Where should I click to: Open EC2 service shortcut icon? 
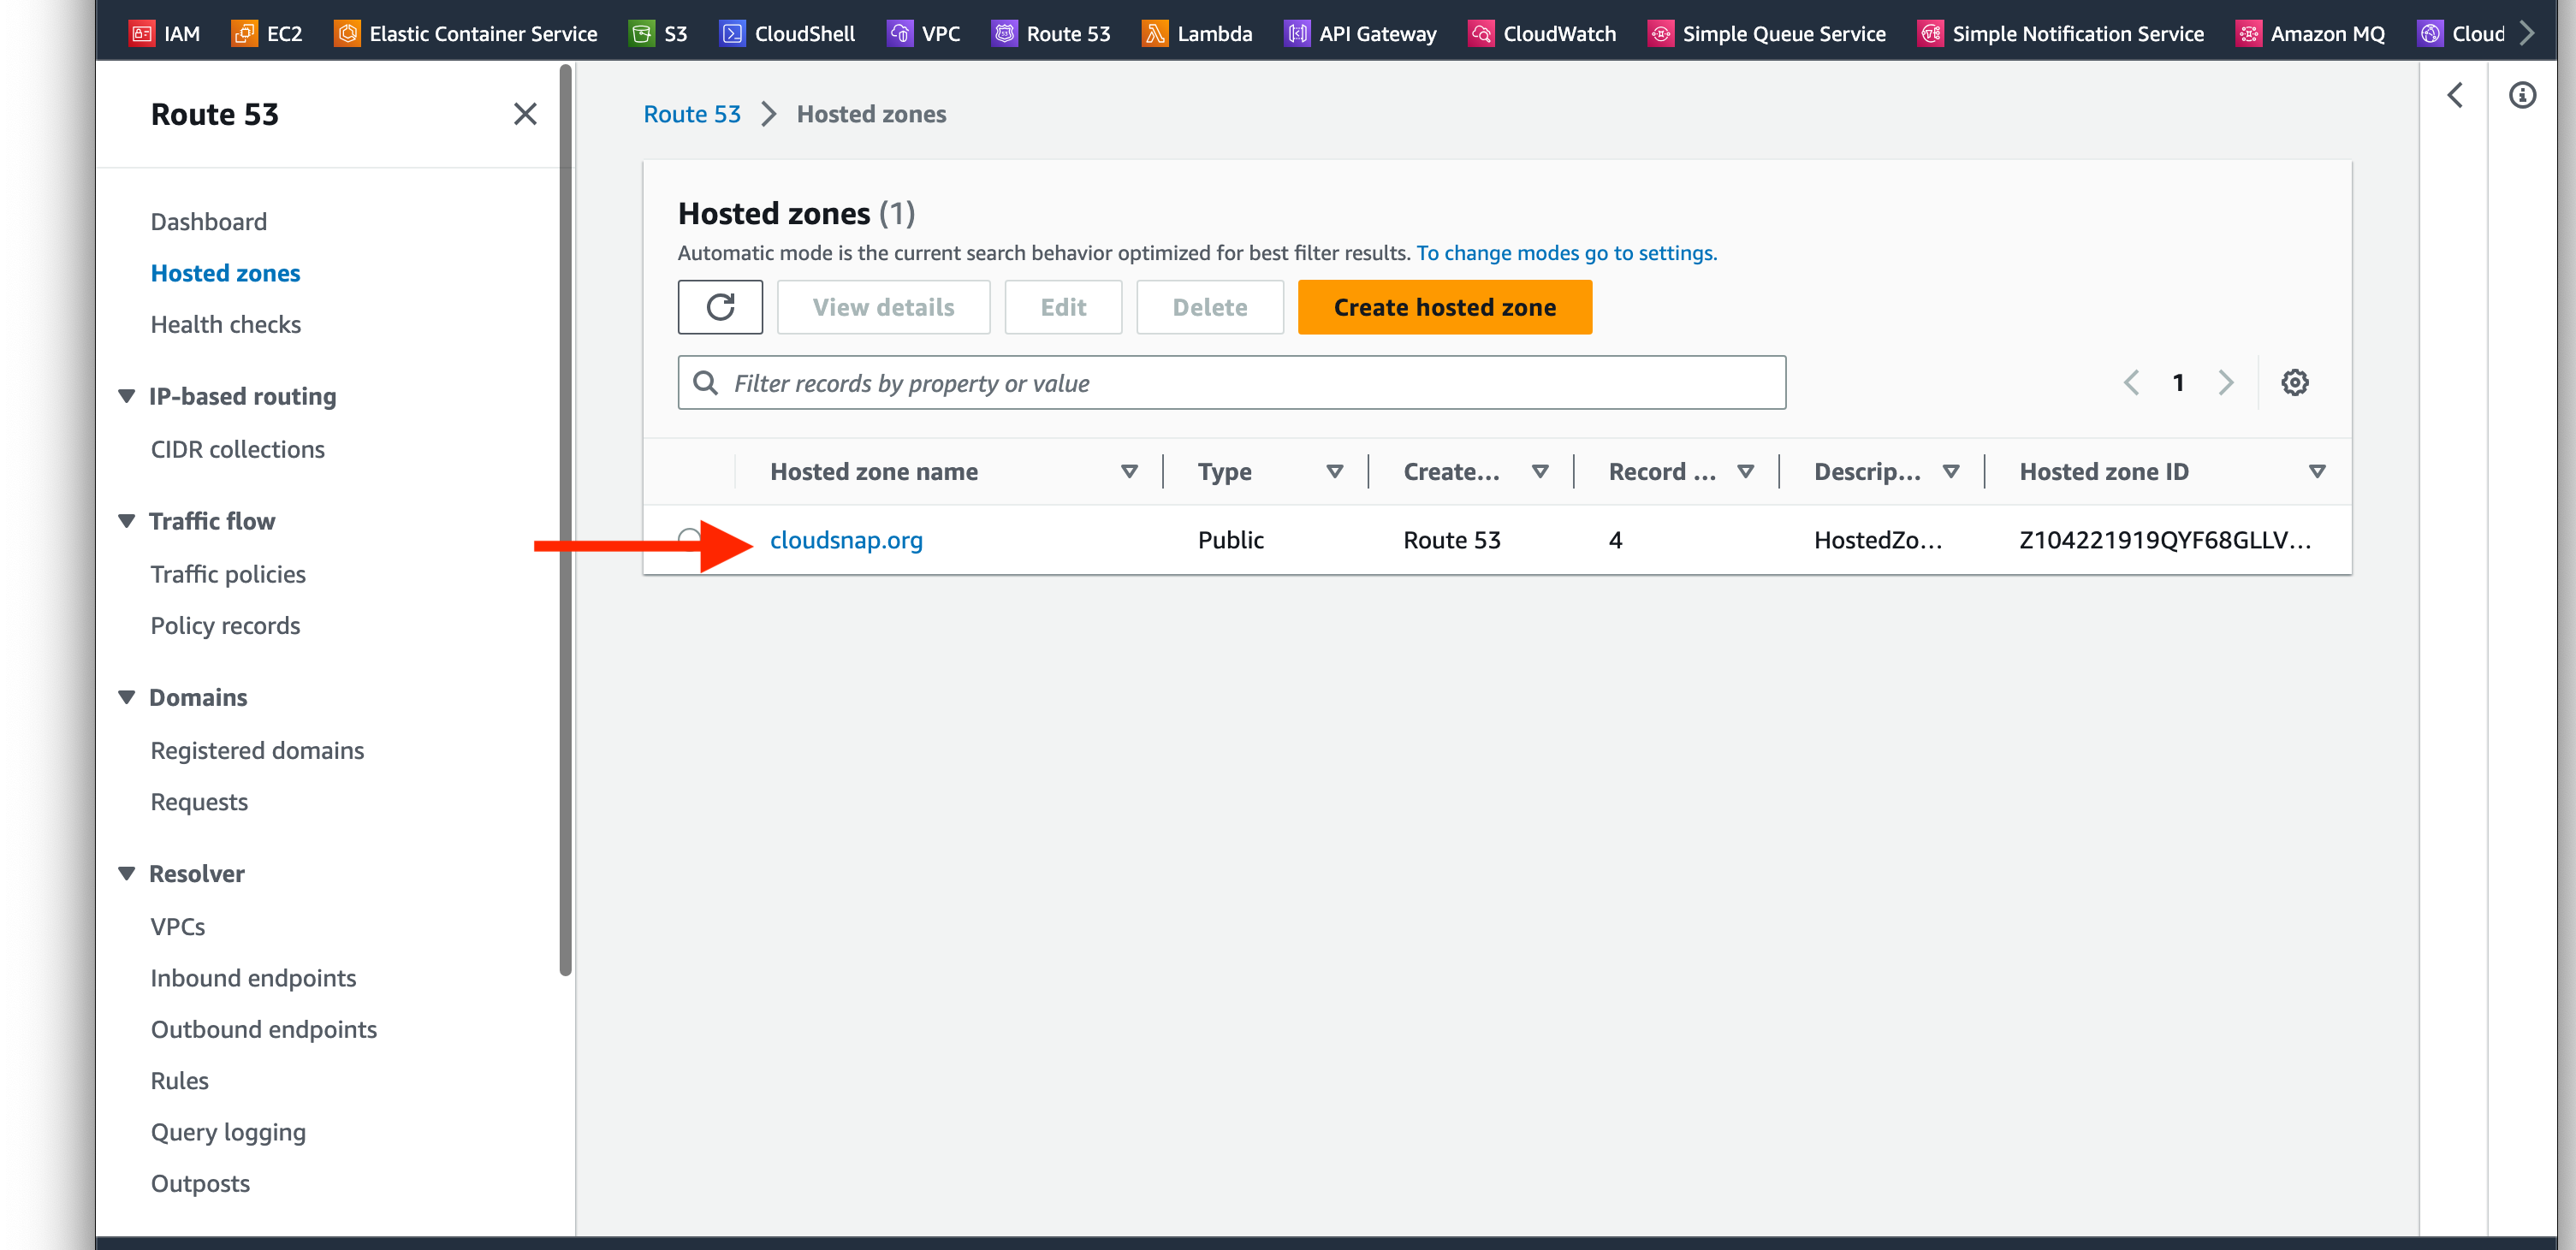[x=244, y=33]
